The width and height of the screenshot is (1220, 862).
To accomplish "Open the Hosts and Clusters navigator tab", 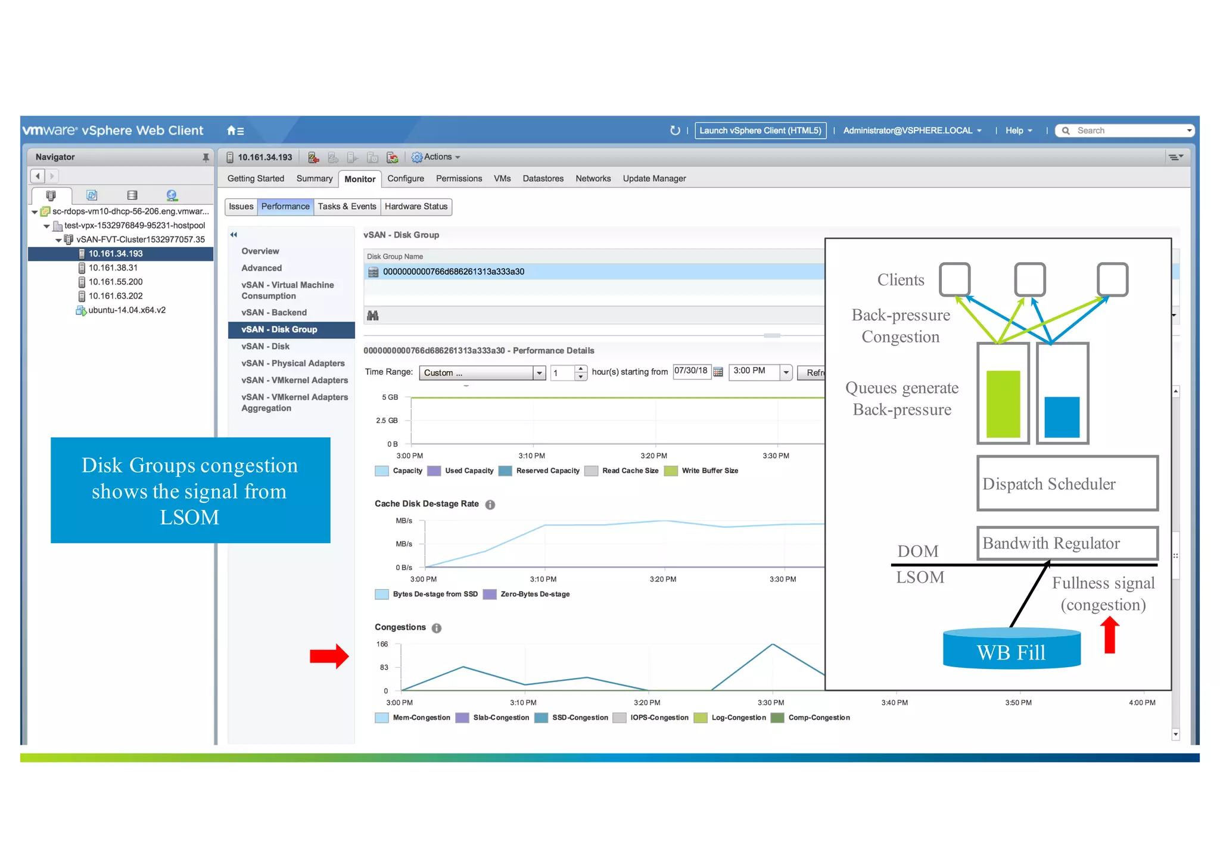I will click(x=51, y=195).
